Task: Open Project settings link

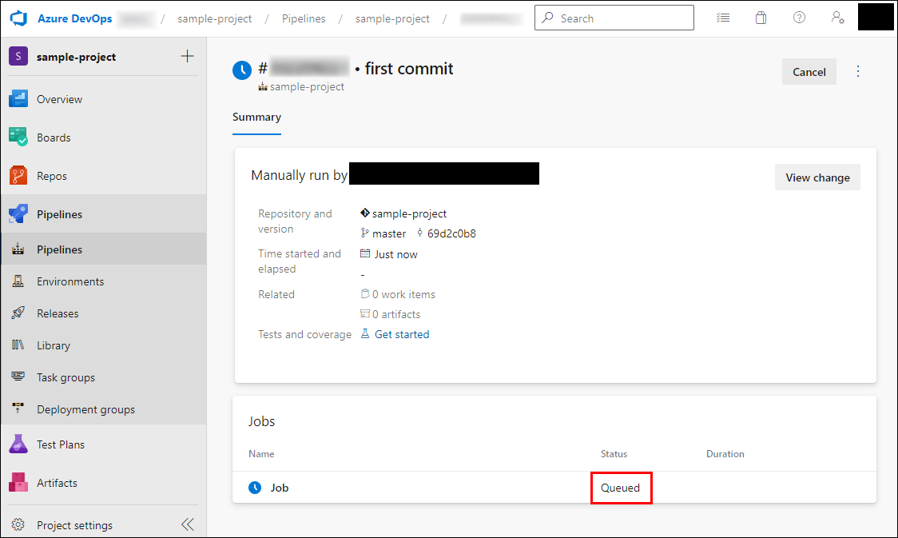Action: coord(74,525)
